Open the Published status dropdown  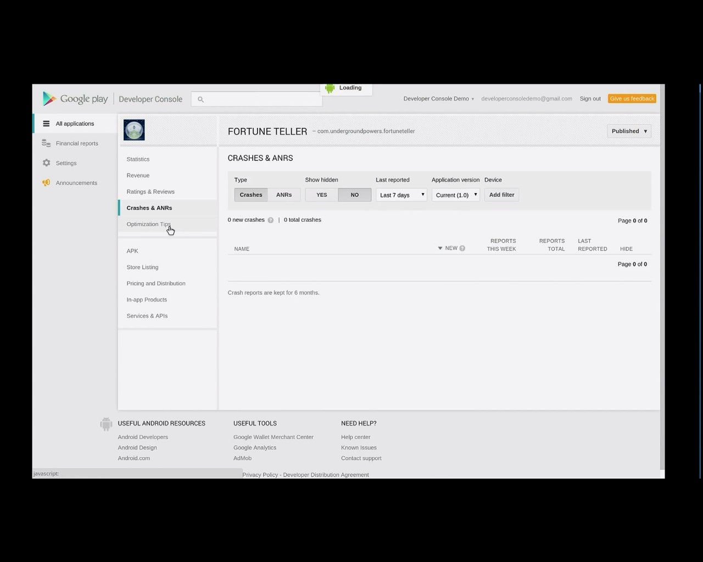[x=629, y=131]
